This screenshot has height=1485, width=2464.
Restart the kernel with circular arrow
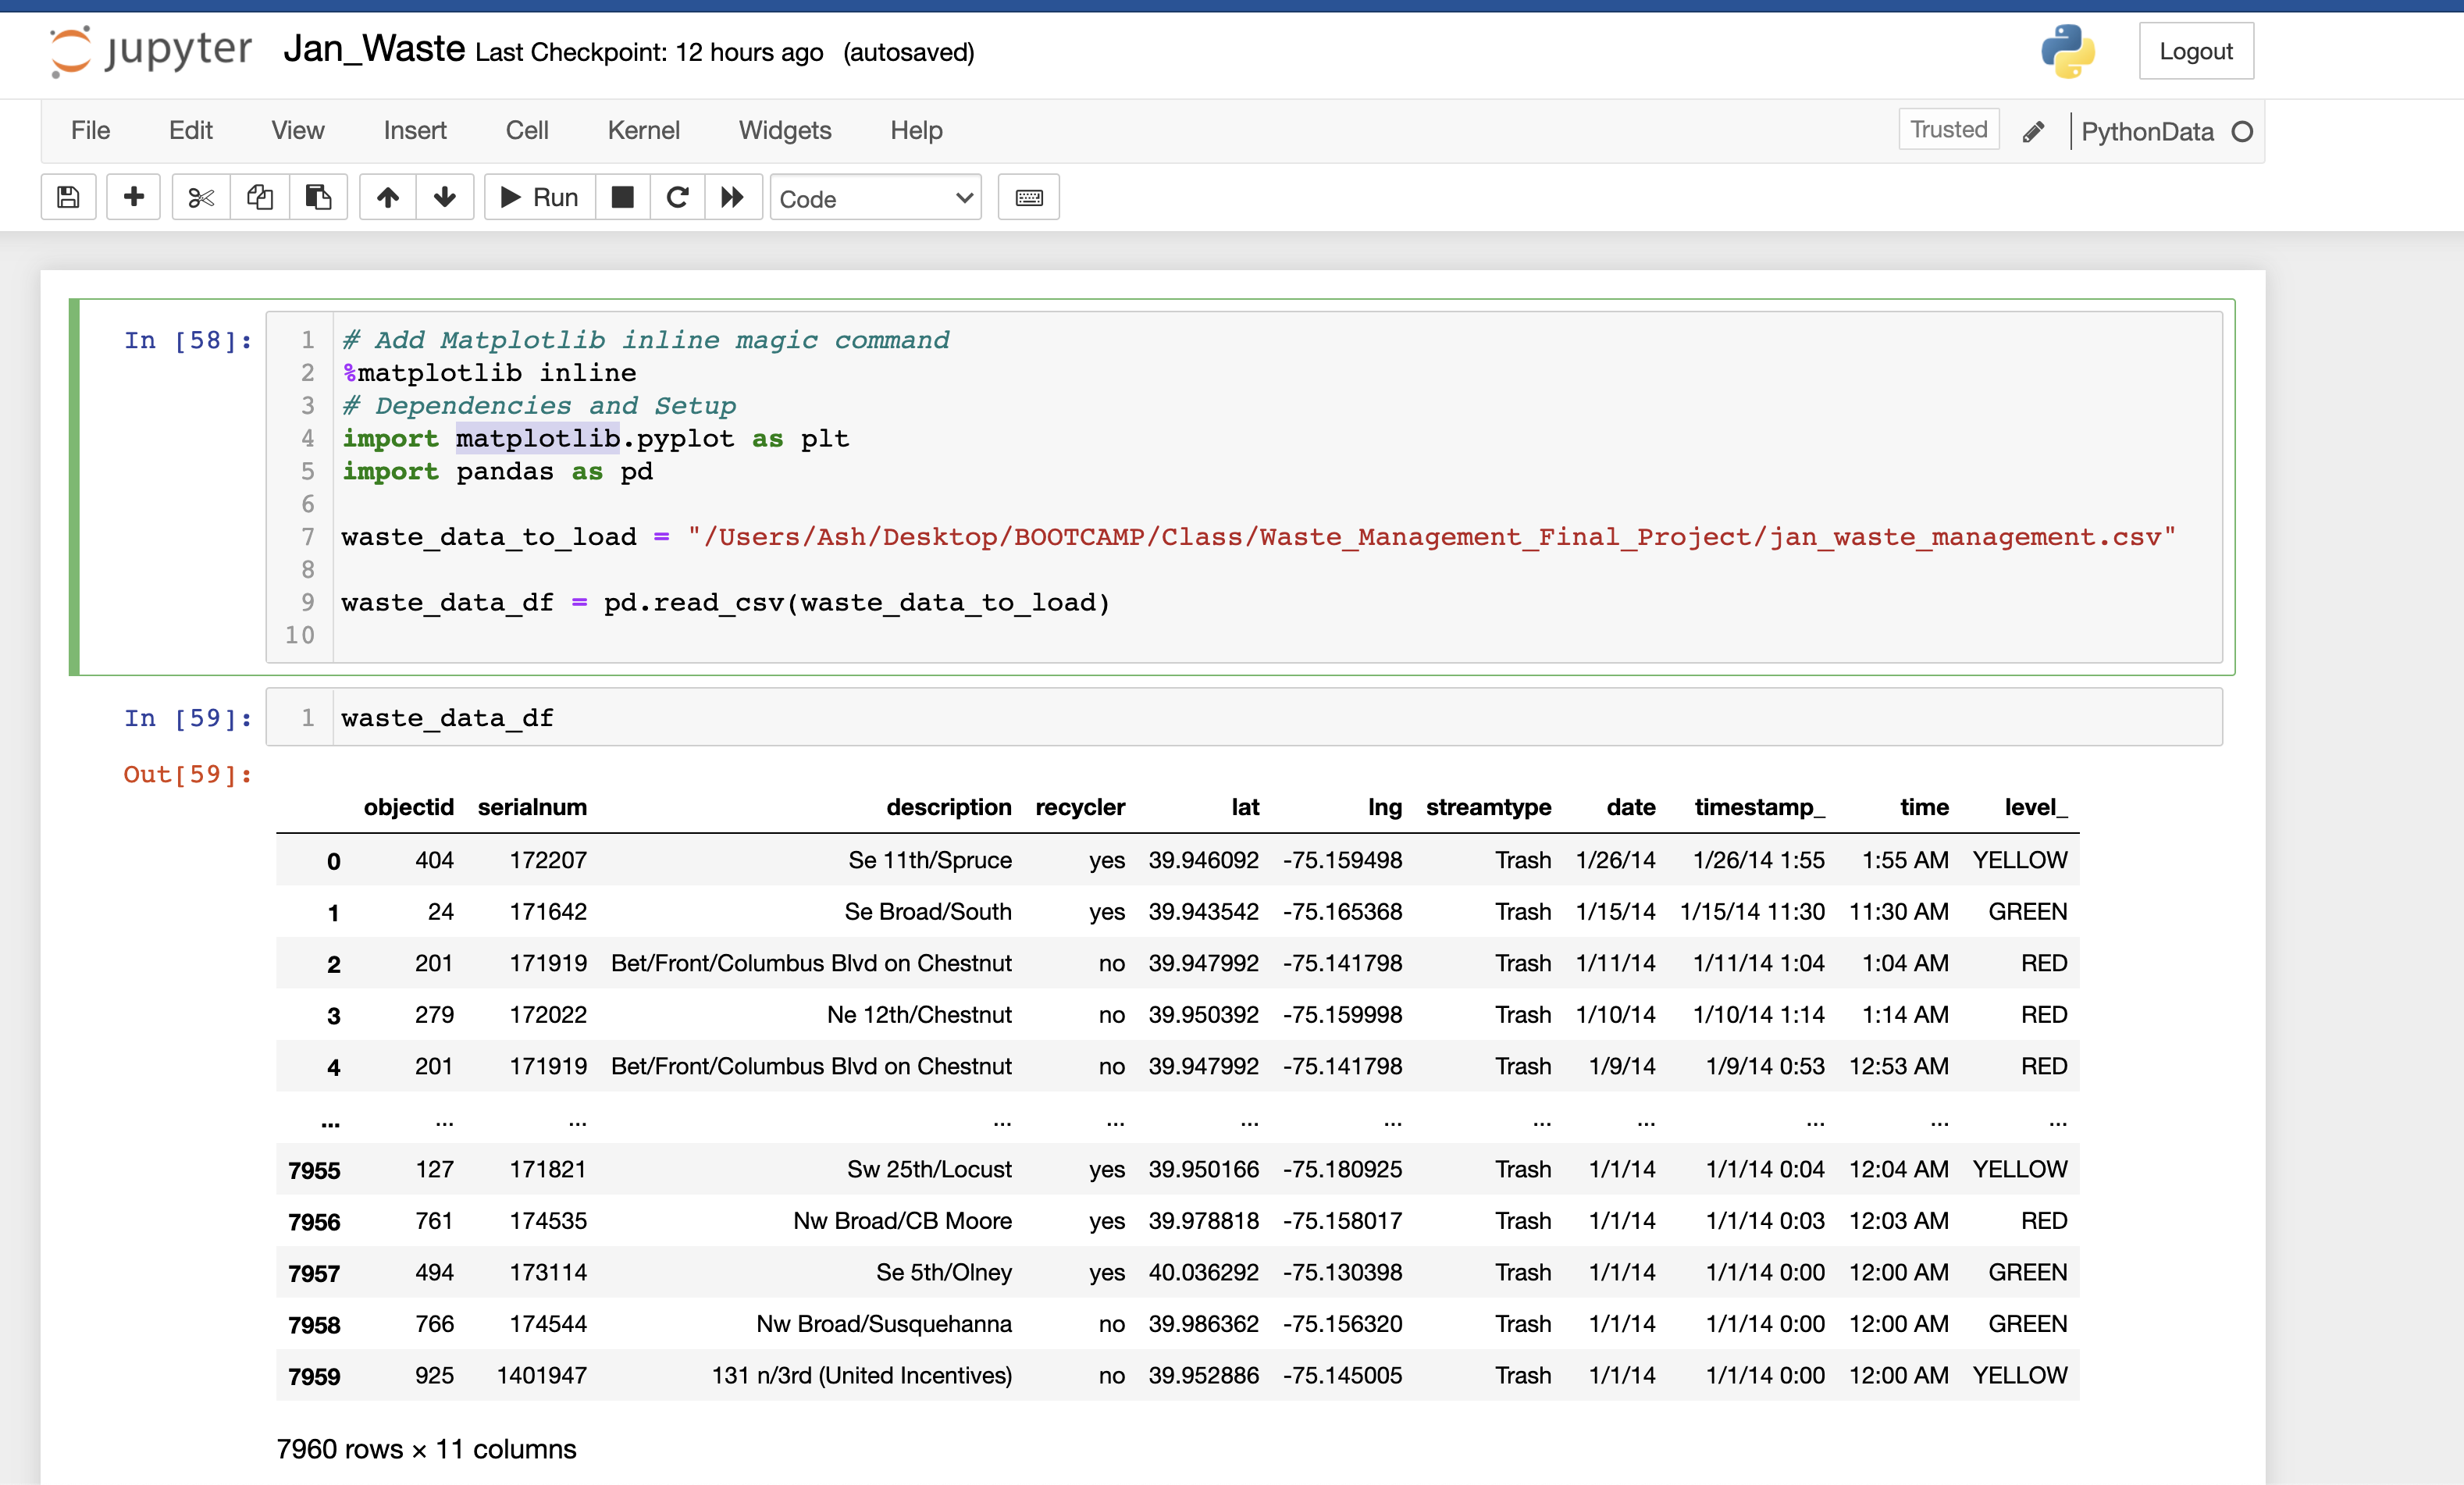click(677, 198)
